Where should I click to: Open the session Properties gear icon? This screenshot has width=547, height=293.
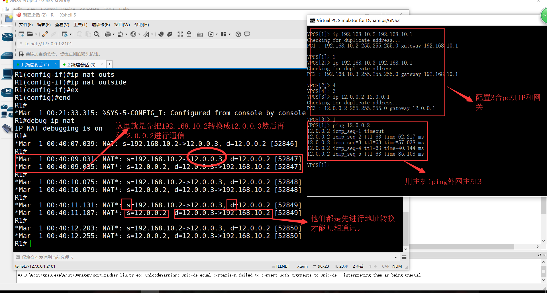point(65,34)
